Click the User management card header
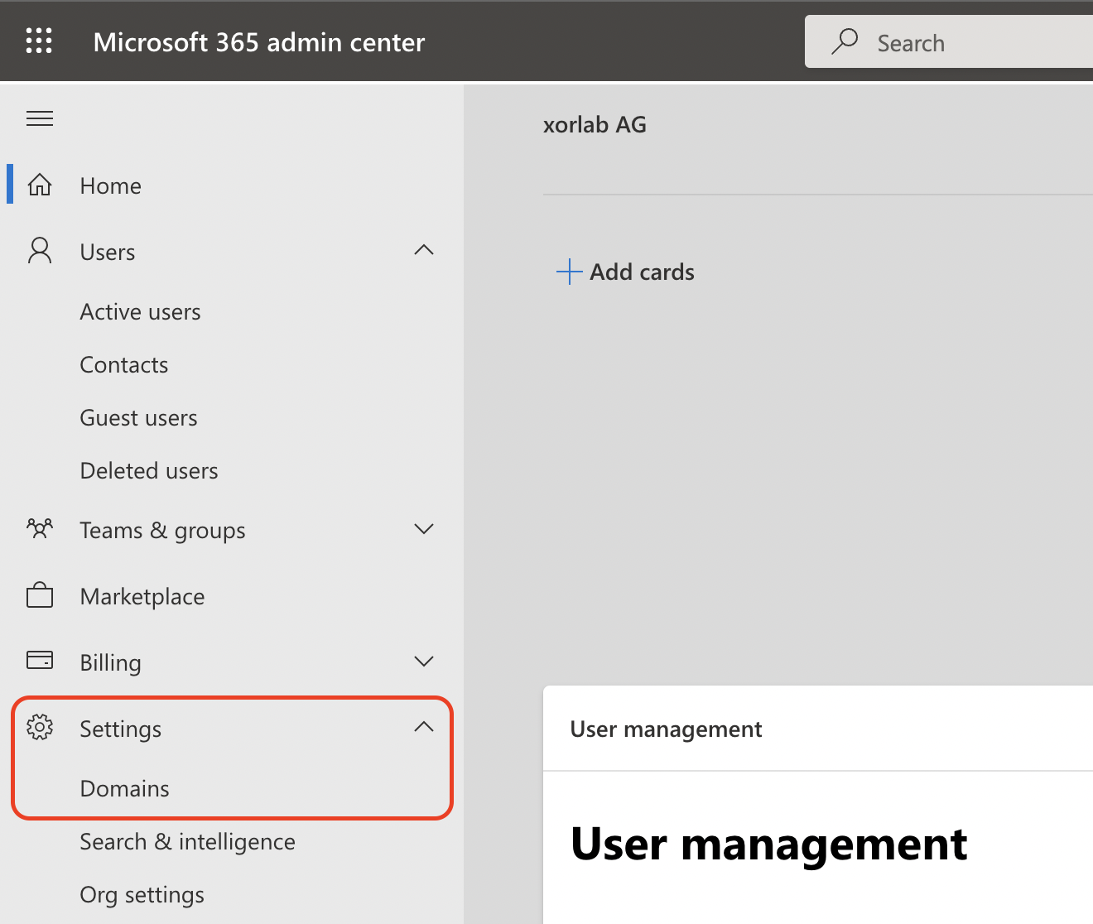Viewport: 1093px width, 924px height. click(667, 729)
